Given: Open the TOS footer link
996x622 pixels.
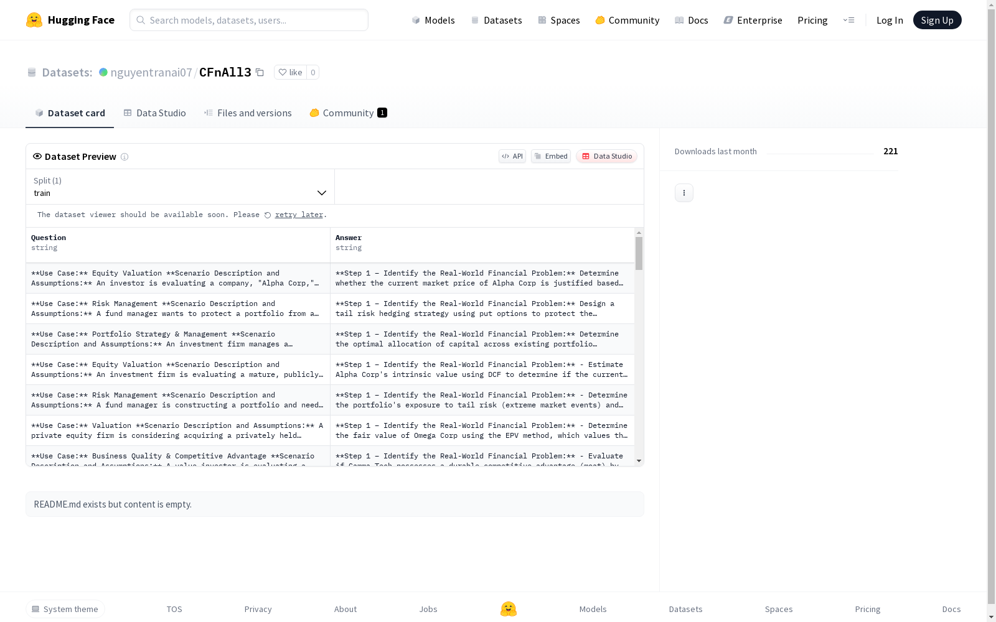Looking at the screenshot, I should click(x=174, y=609).
